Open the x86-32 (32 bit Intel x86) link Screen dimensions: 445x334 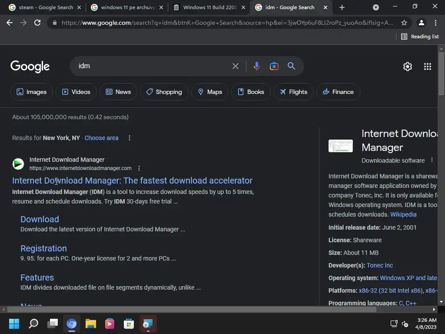click(x=391, y=291)
